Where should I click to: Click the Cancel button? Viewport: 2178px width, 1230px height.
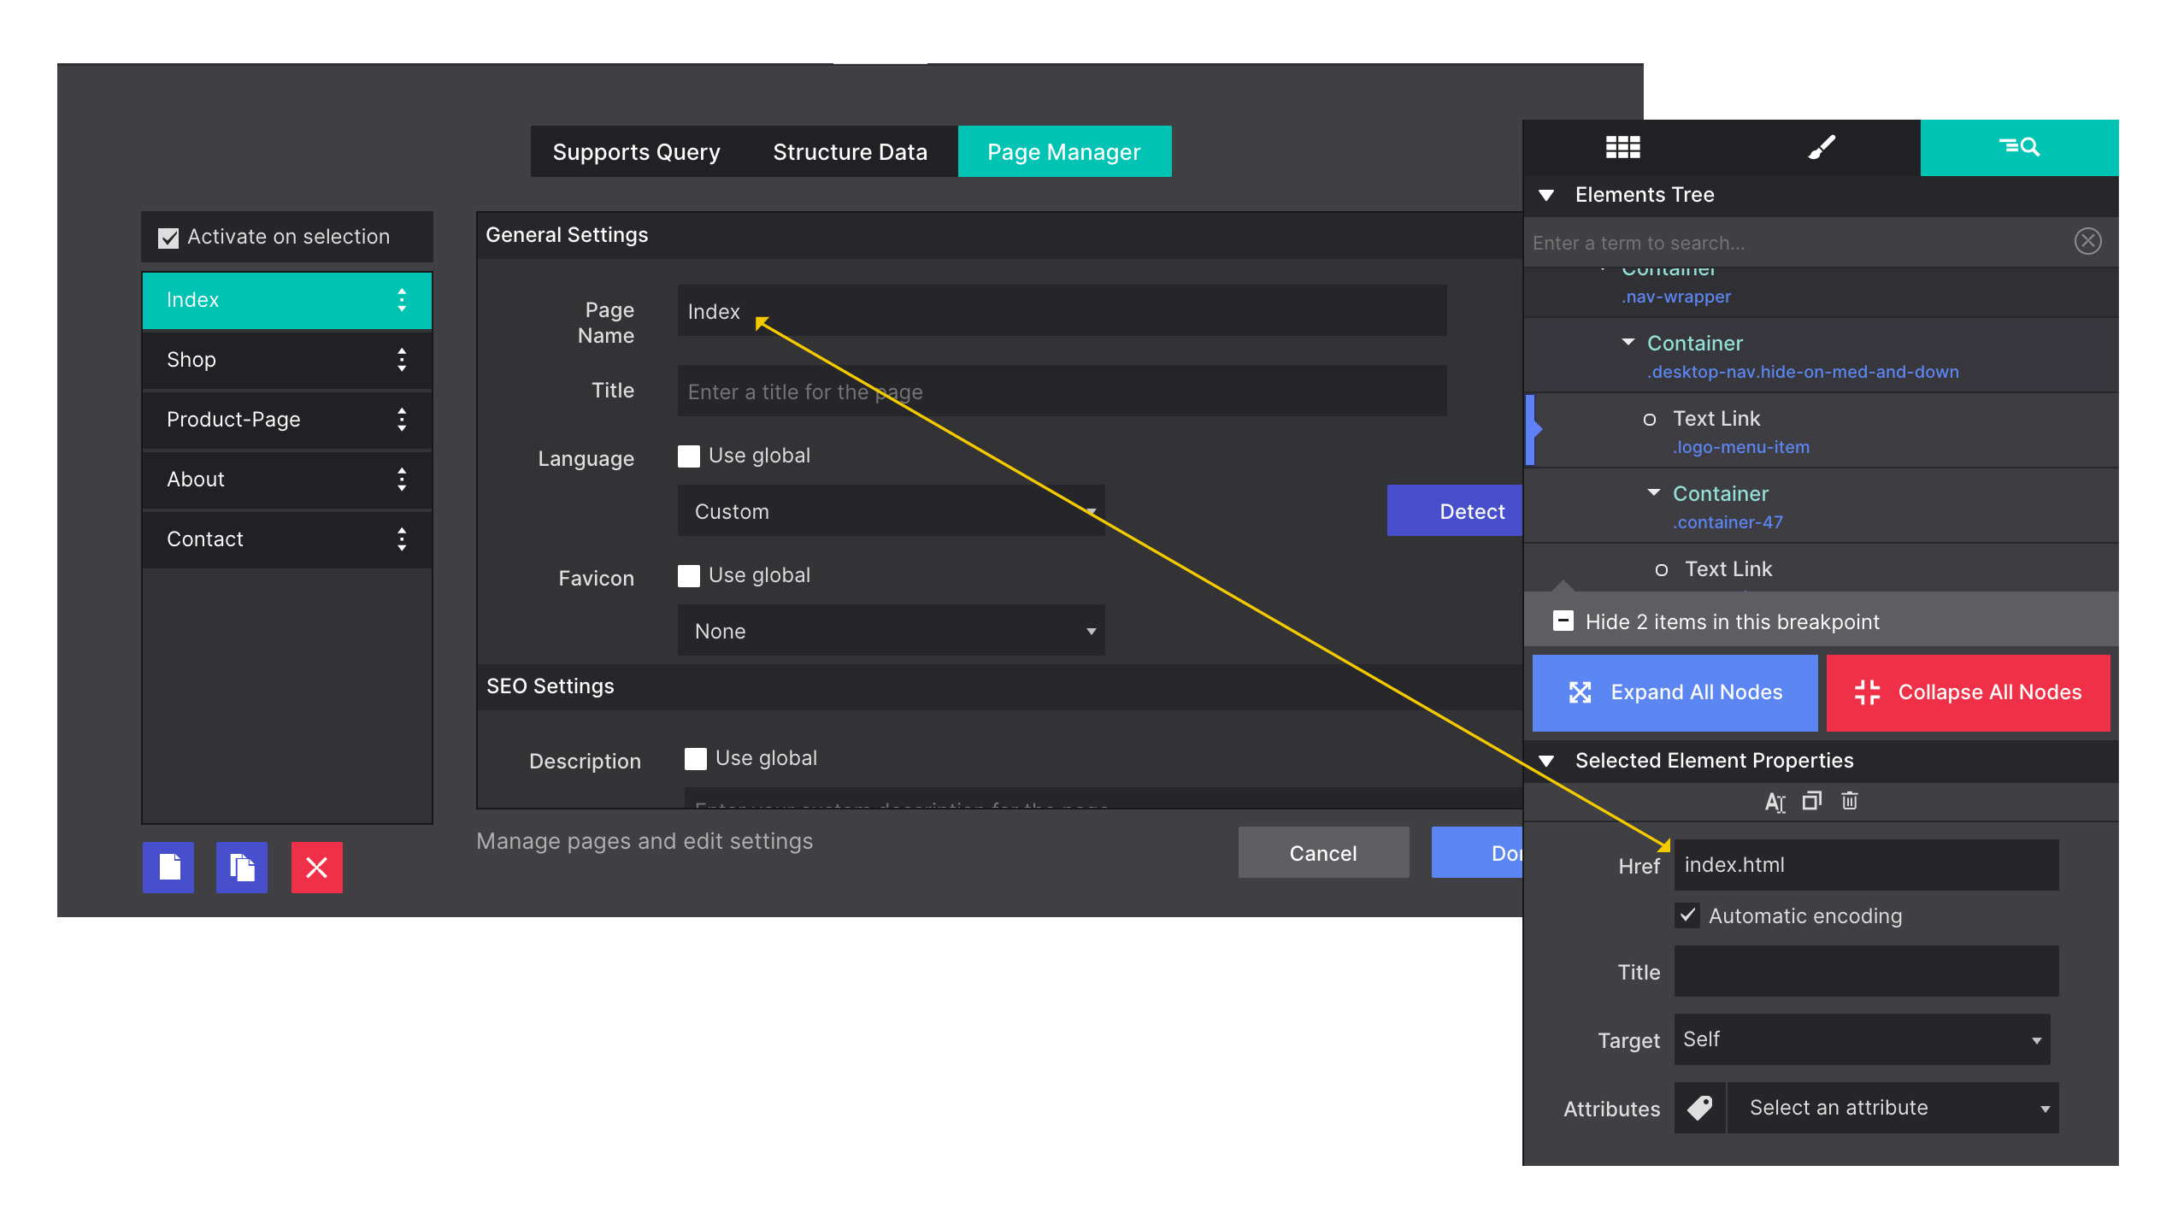[1322, 853]
